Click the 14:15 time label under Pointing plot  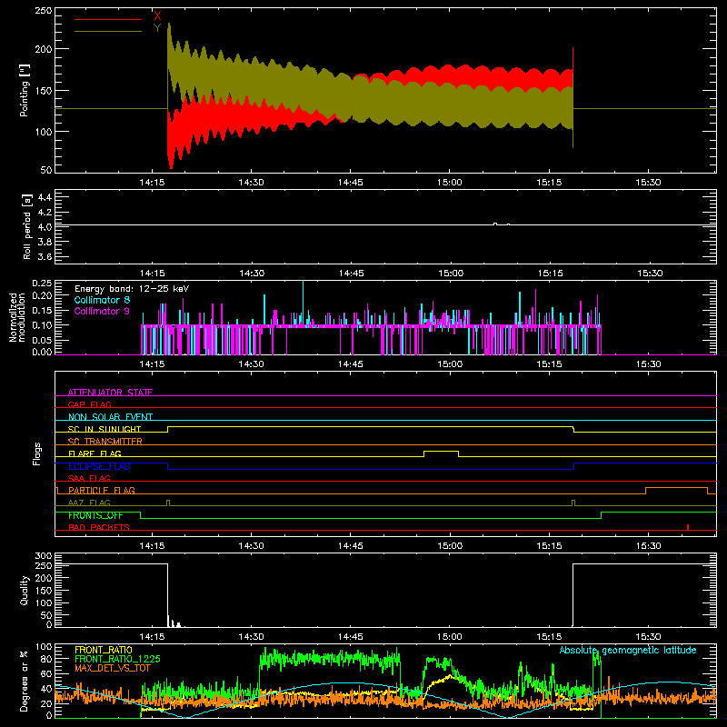coord(152,183)
